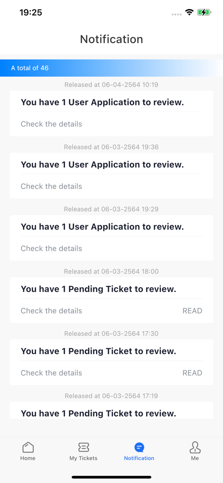Check the details of 17:30 Pending Ticket
This screenshot has width=223, height=483.
click(x=52, y=373)
